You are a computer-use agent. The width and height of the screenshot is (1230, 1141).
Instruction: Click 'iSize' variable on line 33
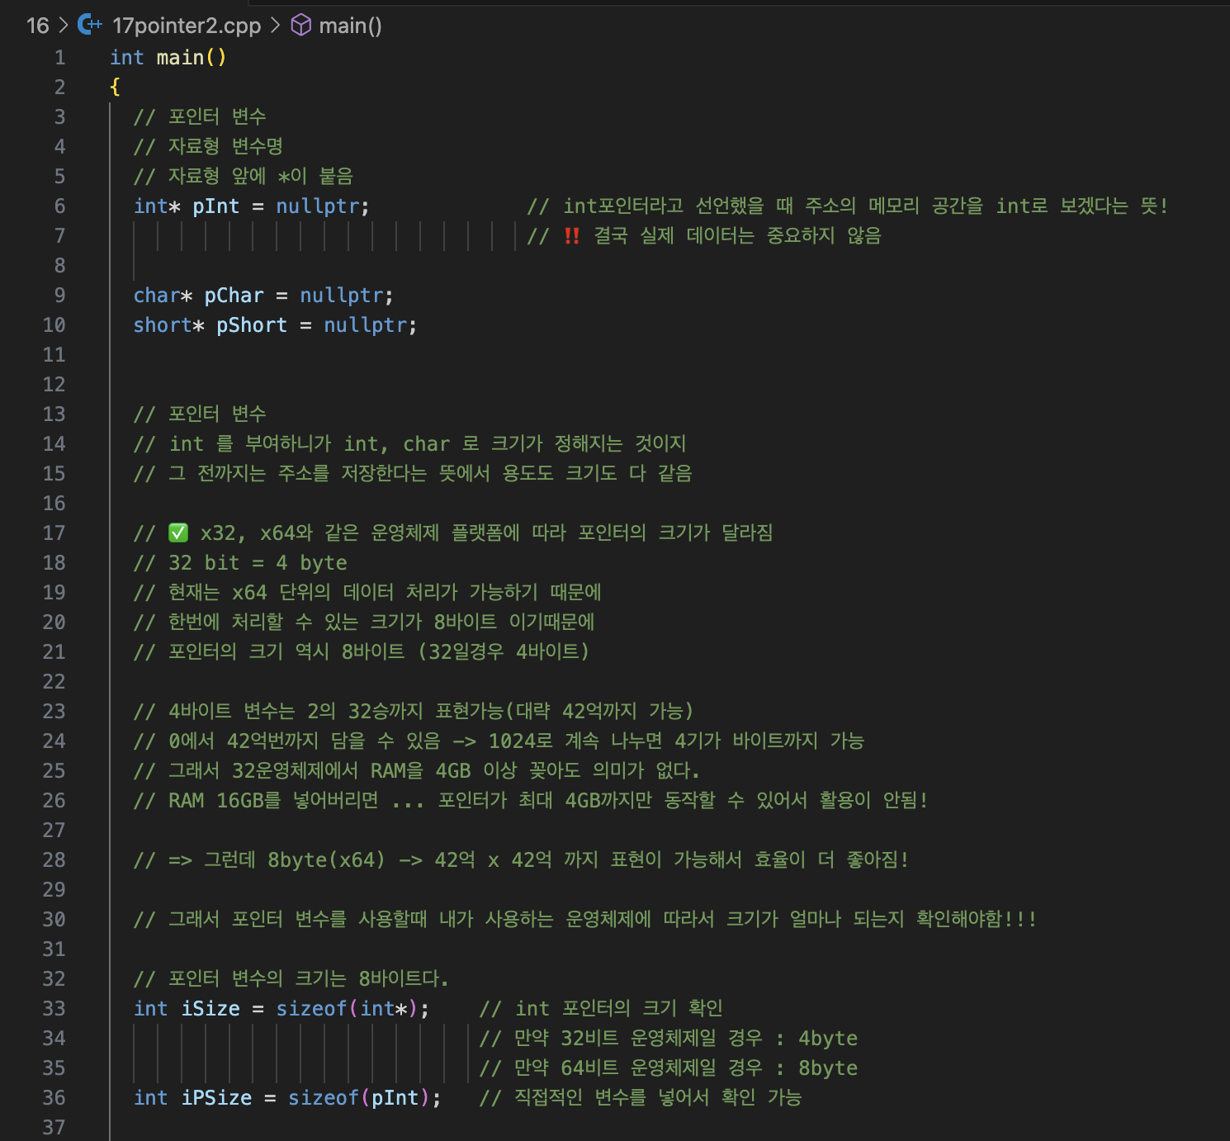211,1008
